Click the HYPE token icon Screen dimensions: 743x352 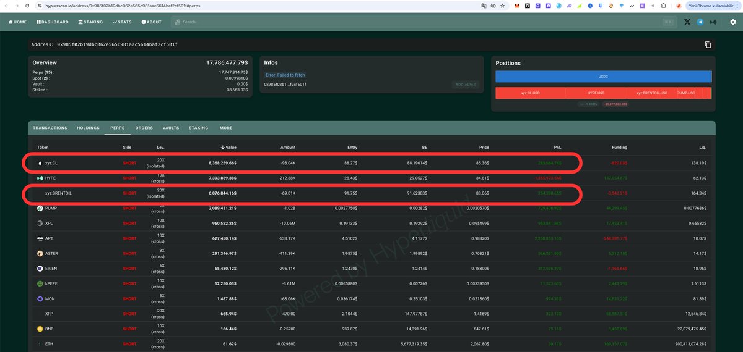click(40, 178)
